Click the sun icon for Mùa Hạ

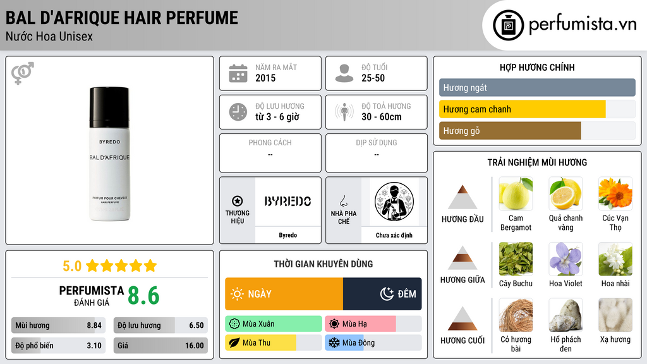[x=334, y=324]
